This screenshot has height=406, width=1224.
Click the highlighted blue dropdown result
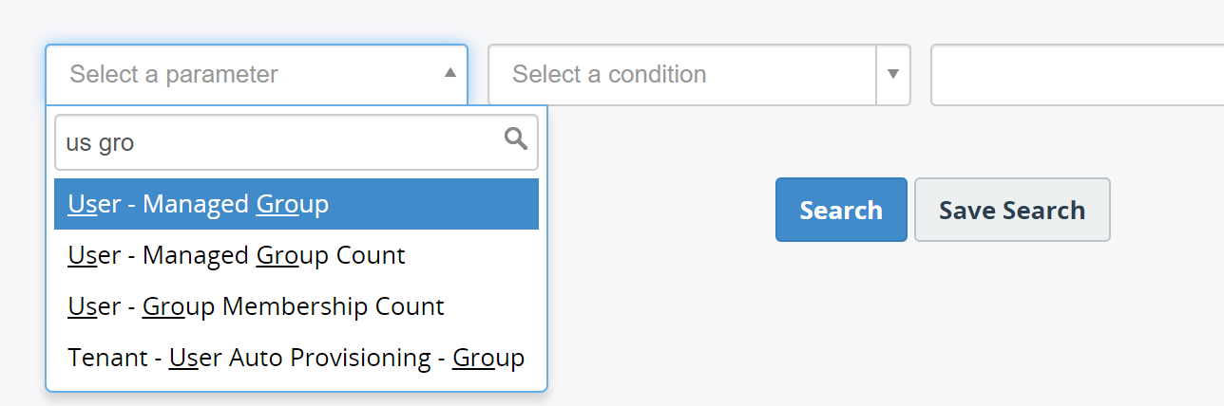pos(296,204)
